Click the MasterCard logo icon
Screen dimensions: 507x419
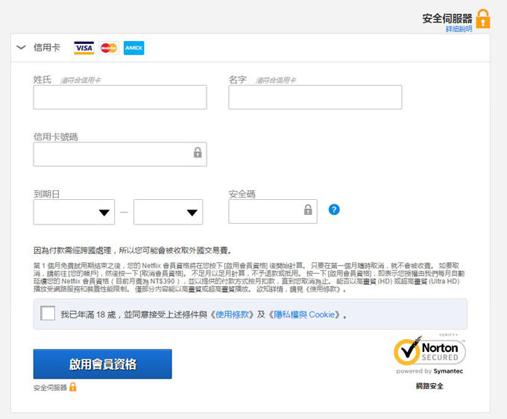coord(109,48)
